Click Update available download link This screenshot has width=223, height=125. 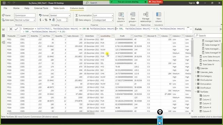(x=206, y=117)
